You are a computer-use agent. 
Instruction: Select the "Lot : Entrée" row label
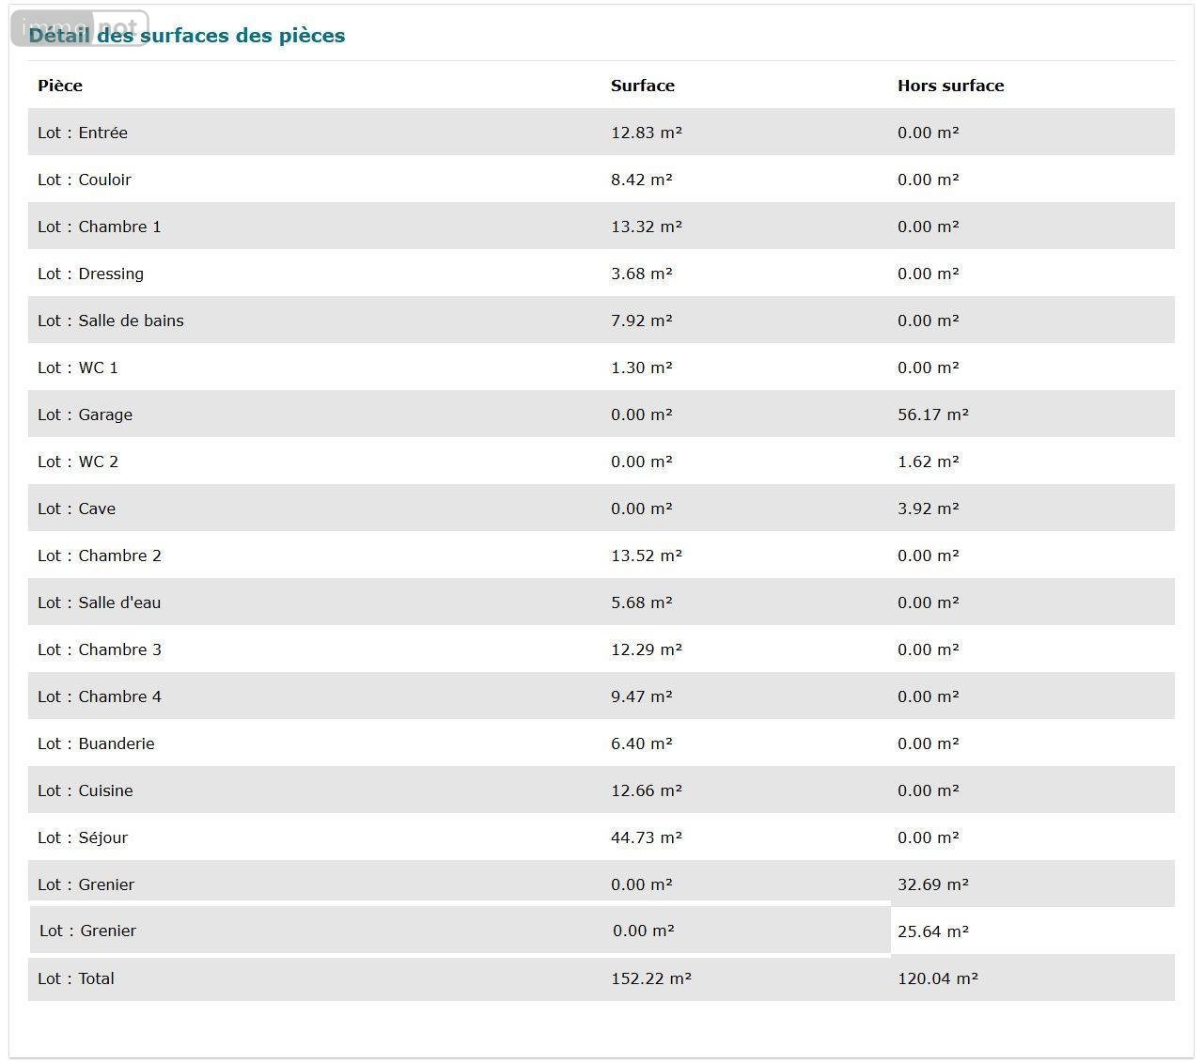click(x=83, y=133)
